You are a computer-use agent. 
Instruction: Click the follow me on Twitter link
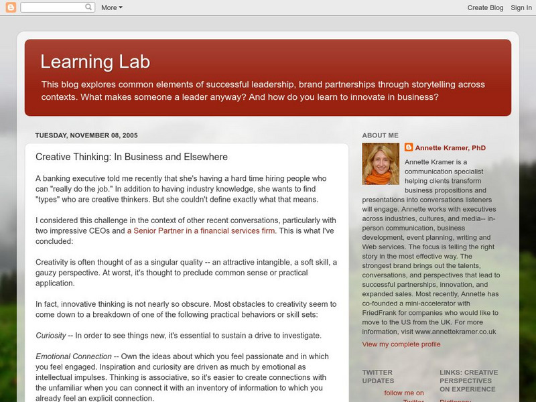click(x=404, y=397)
